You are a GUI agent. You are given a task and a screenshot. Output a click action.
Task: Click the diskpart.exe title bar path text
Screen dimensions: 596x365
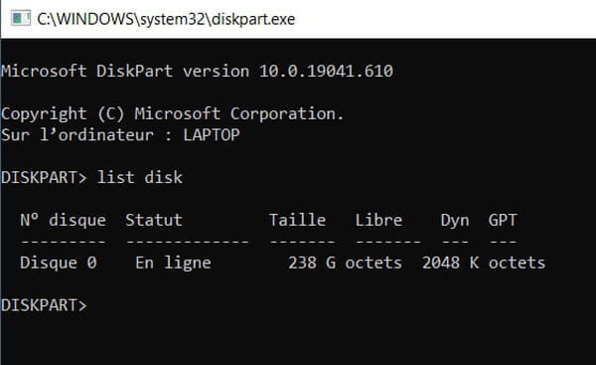(x=166, y=19)
